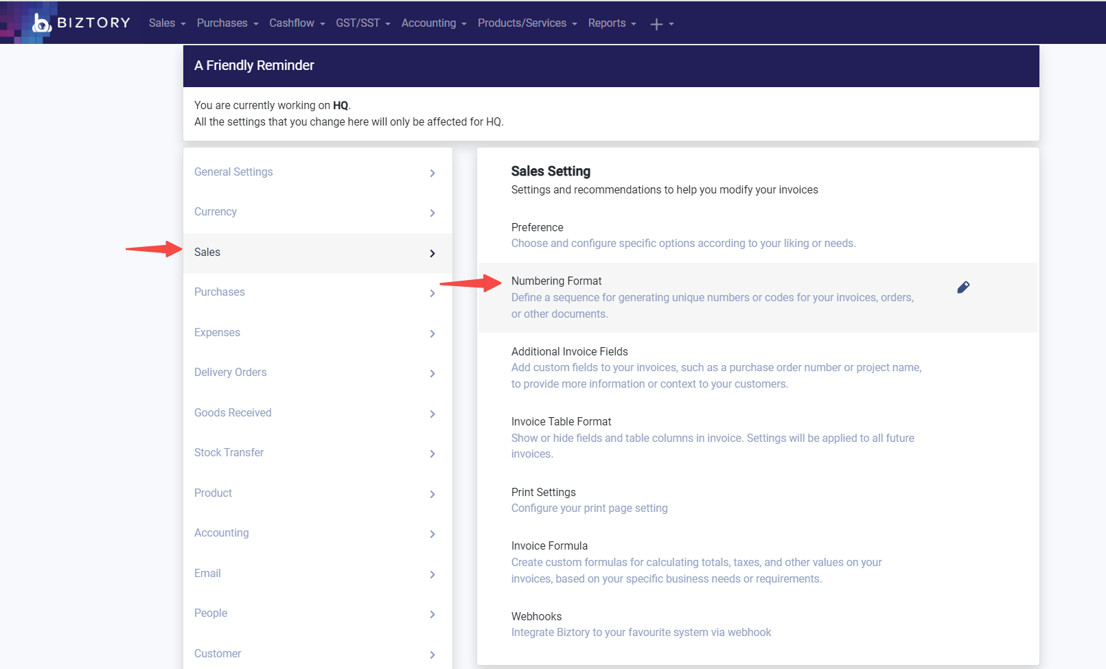Click the dropdown caret next to plus icon
Screen dimensions: 1106x669
tap(671, 24)
